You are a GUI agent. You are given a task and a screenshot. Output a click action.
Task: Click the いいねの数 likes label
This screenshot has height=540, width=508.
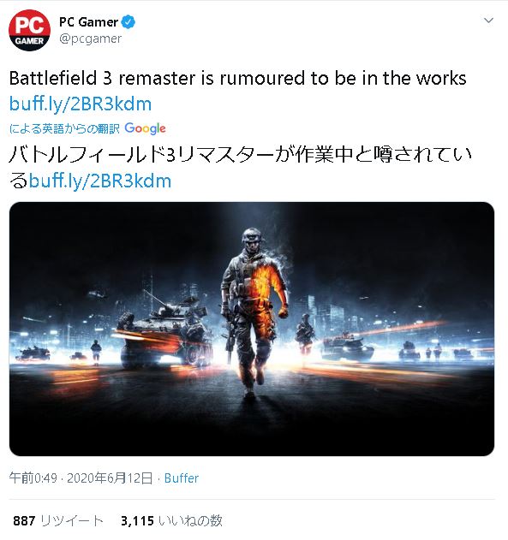point(190,520)
